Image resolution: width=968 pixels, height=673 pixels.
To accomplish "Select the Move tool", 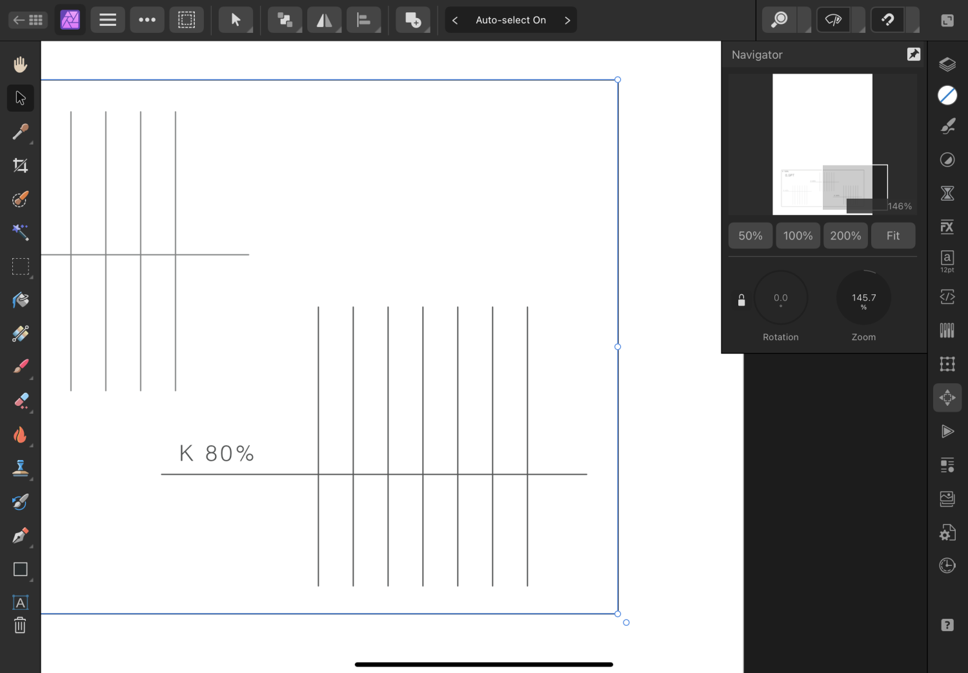I will click(x=20, y=97).
